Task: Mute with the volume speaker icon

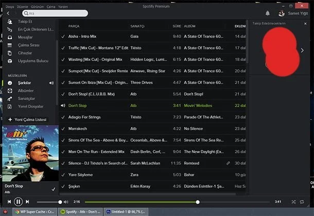Action: click(66, 202)
